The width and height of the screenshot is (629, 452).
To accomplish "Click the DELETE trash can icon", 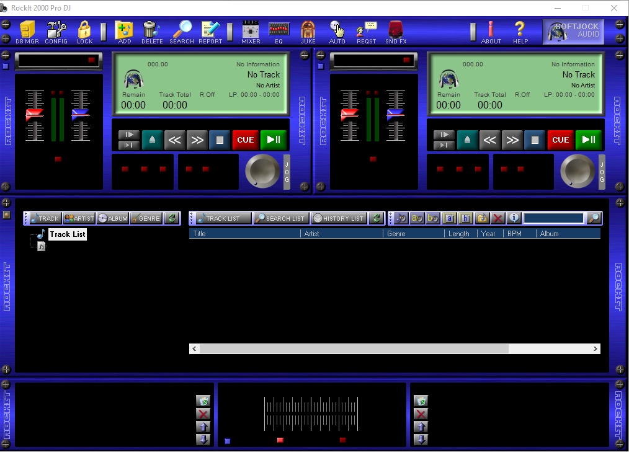I will tap(151, 31).
